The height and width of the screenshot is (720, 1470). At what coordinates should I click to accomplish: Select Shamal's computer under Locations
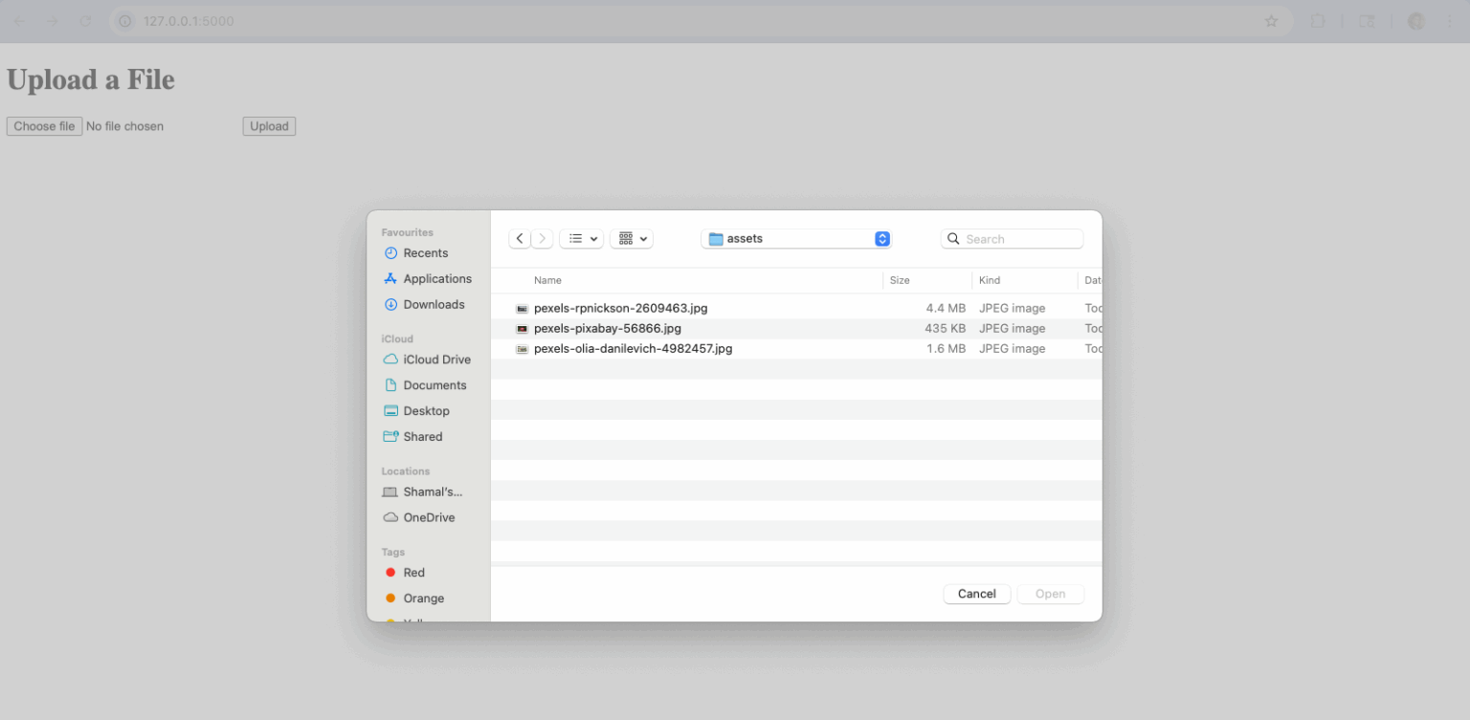coord(431,491)
